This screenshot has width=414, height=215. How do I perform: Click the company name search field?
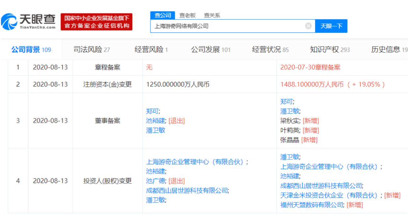227,26
